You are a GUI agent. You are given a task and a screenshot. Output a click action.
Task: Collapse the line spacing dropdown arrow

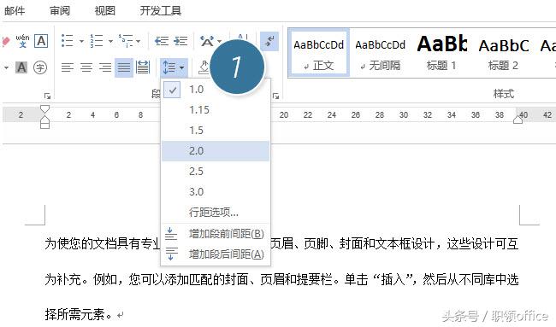pyautogui.click(x=182, y=67)
